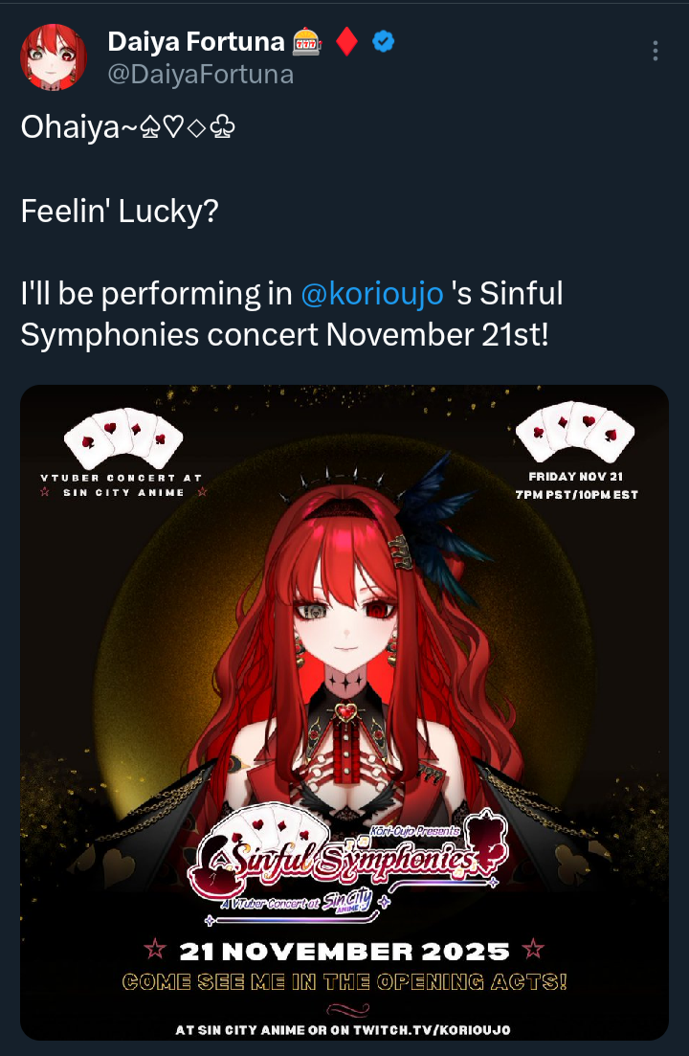Click the "Feelin' Lucky?" tweet text
Image resolution: width=689 pixels, height=1056 pixels.
click(120, 211)
